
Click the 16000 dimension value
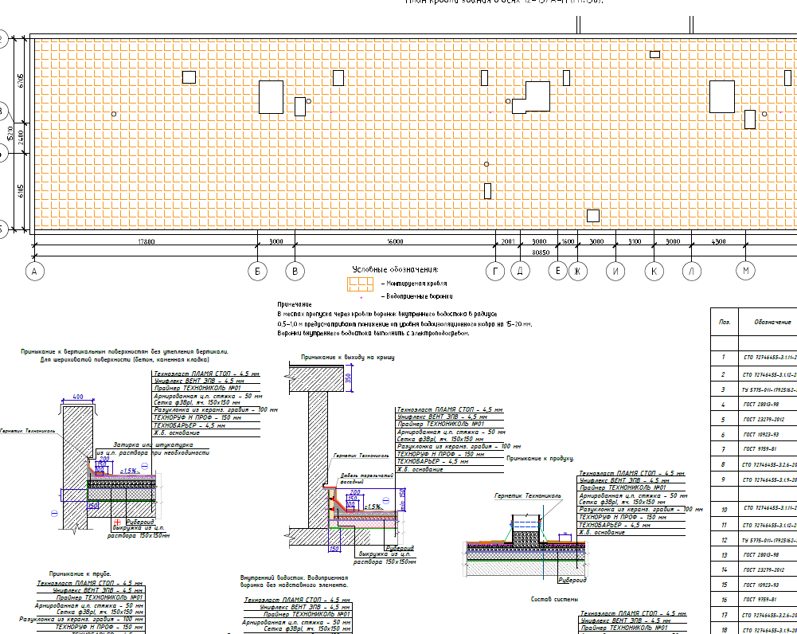tap(395, 241)
